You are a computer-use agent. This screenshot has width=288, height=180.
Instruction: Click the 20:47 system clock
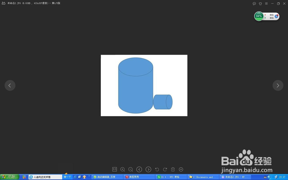[282, 177]
